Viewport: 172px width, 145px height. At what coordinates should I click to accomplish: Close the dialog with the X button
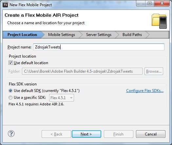tap(162, 4)
